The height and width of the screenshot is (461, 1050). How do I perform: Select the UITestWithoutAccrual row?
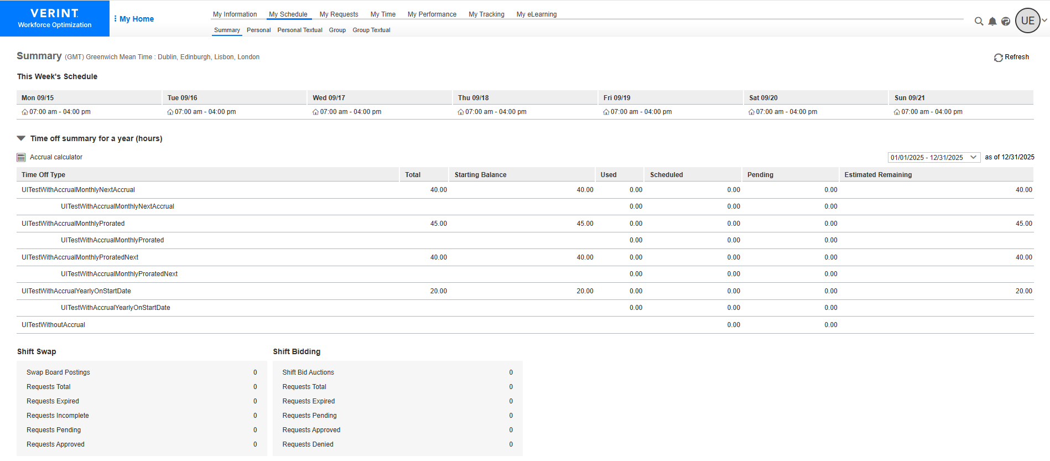[x=525, y=325]
